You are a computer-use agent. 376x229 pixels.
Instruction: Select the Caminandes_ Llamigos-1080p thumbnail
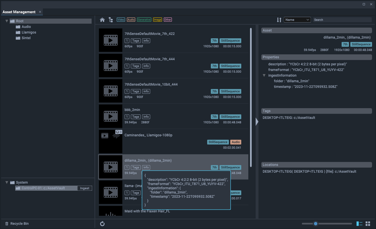[110, 141]
